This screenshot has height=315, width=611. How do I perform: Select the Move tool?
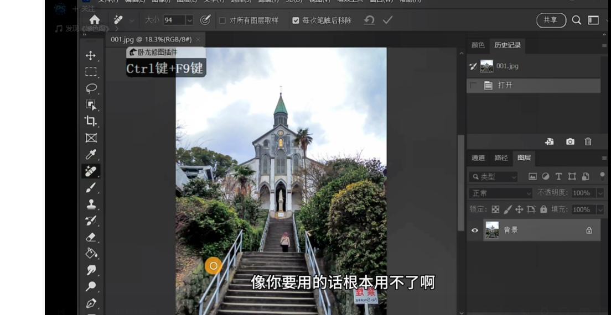tap(91, 55)
